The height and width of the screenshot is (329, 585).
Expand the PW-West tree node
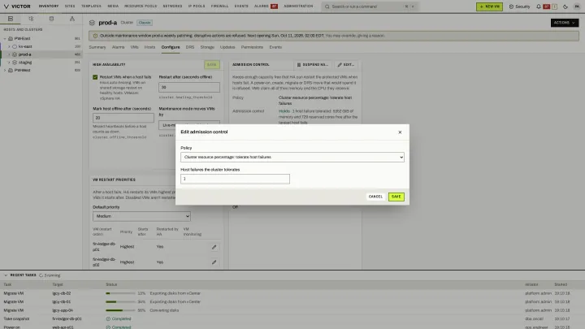pyautogui.click(x=5, y=70)
